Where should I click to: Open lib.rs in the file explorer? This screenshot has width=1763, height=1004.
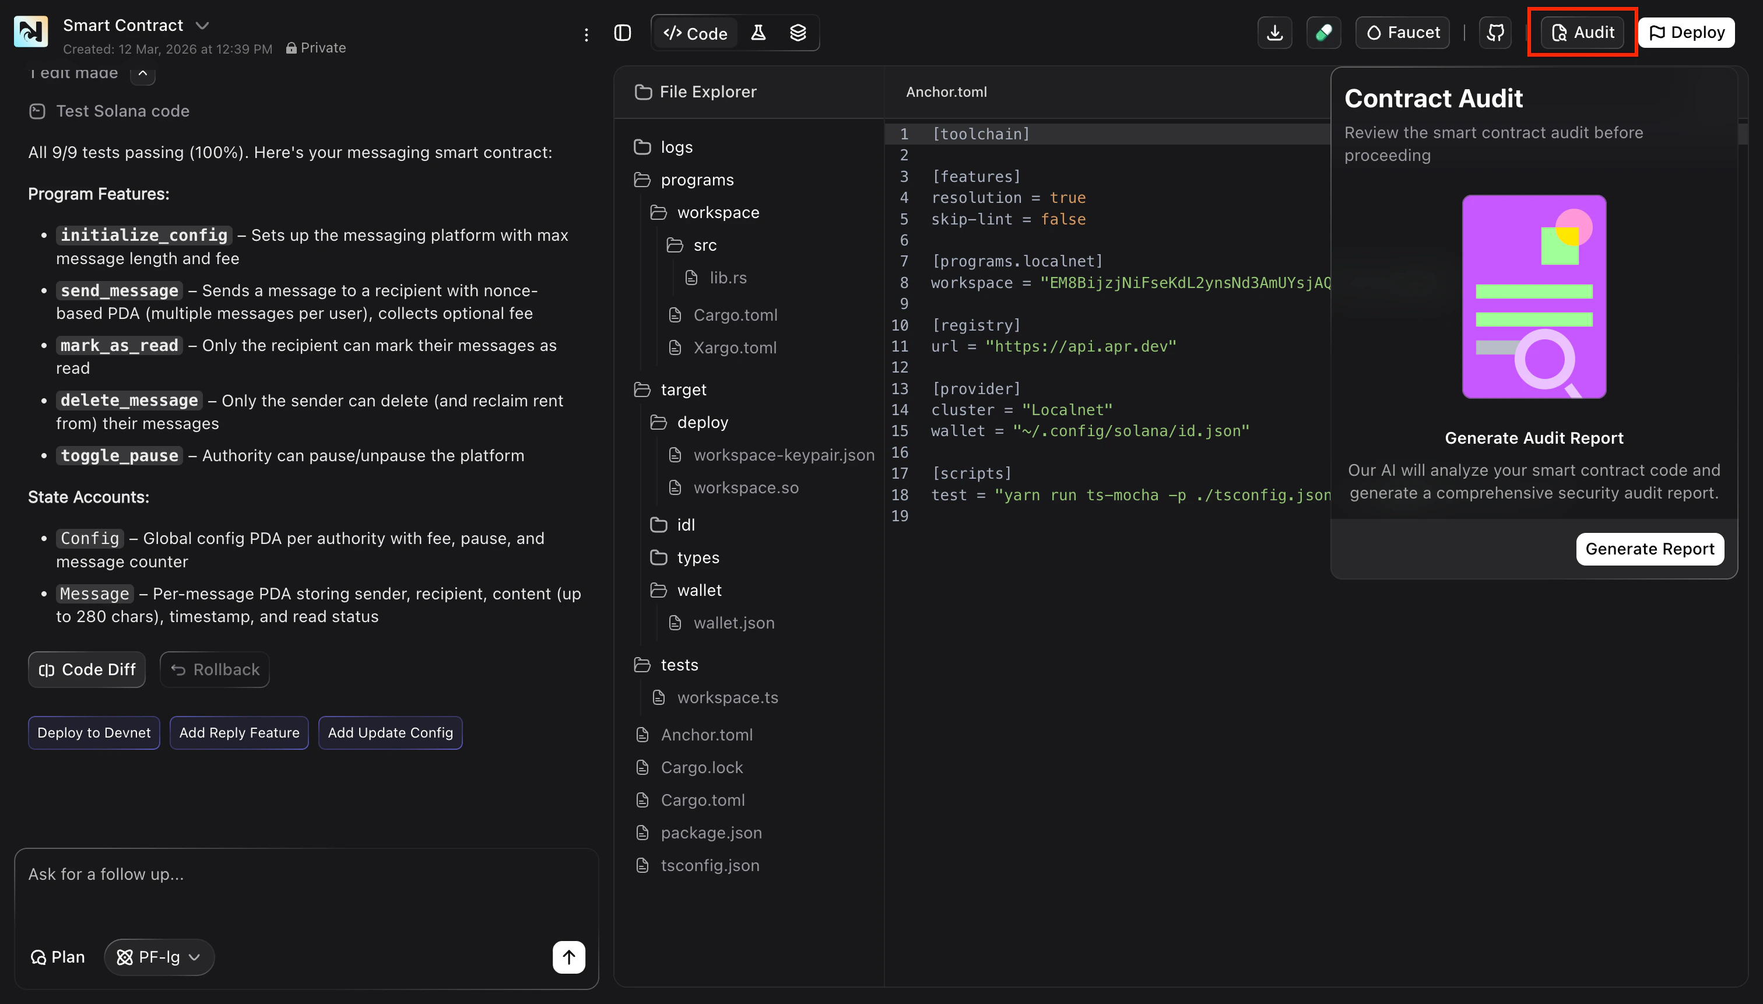tap(728, 277)
